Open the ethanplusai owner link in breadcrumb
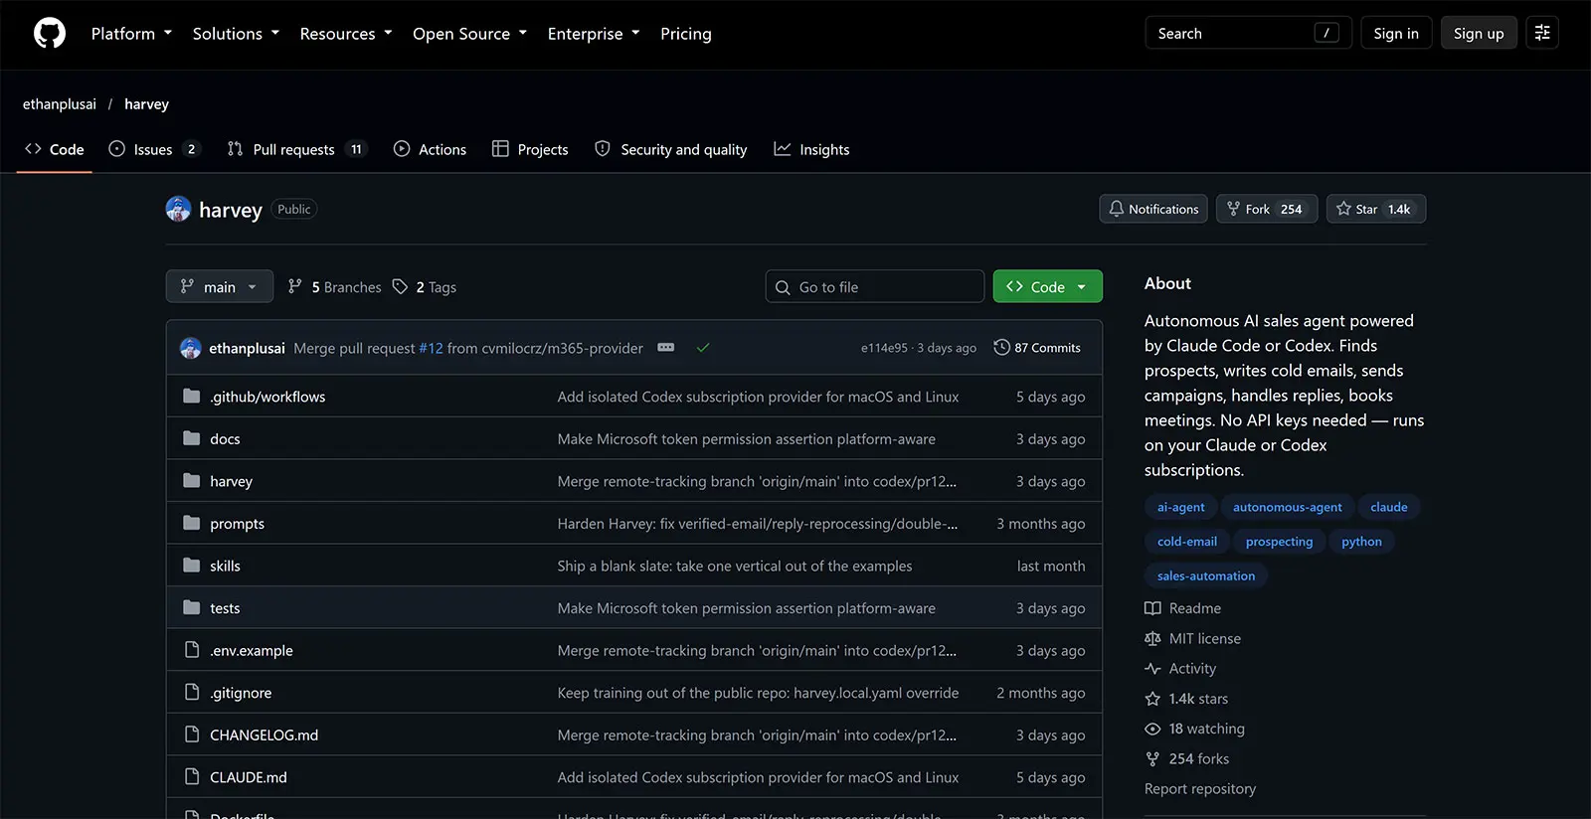Viewport: 1591px width, 819px height. point(60,103)
